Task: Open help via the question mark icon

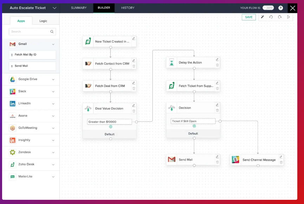Action: click(x=280, y=8)
